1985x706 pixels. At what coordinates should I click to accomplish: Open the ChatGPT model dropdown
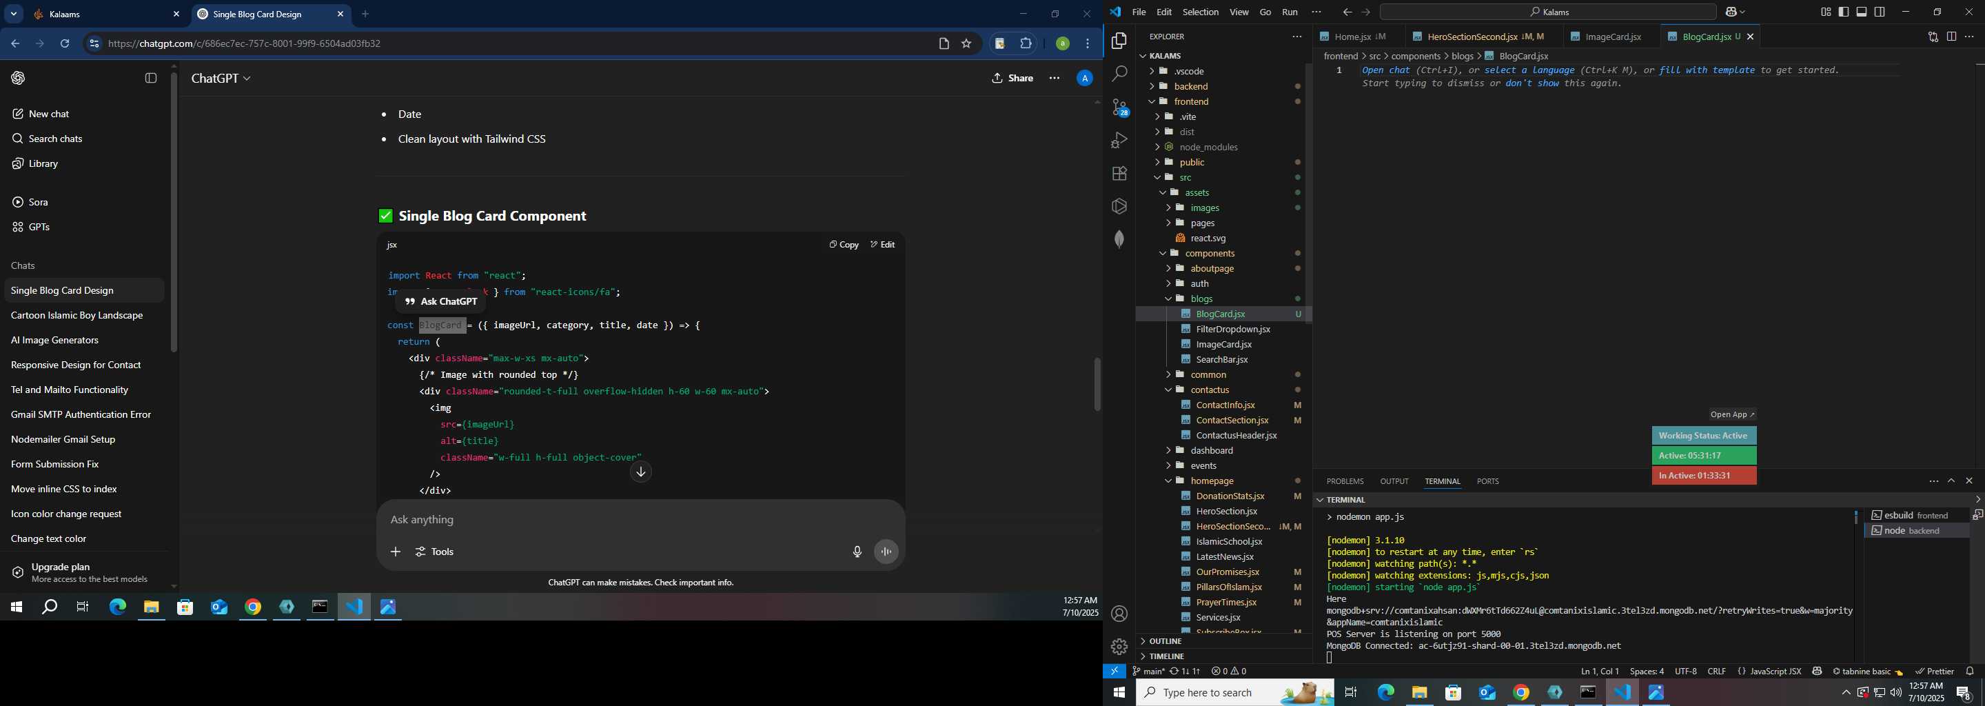click(x=221, y=79)
